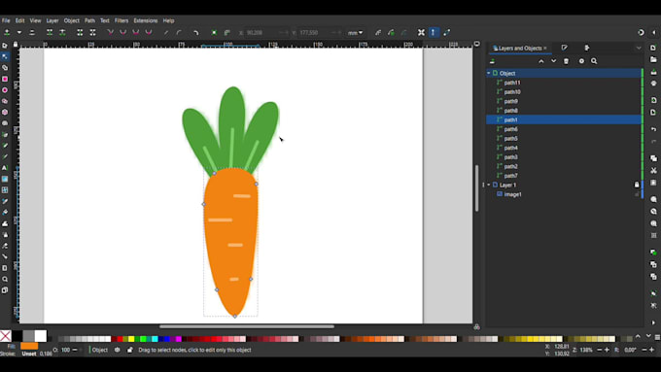The height and width of the screenshot is (372, 661).
Task: Make selected nodes smooth icon
Action: pos(123,32)
